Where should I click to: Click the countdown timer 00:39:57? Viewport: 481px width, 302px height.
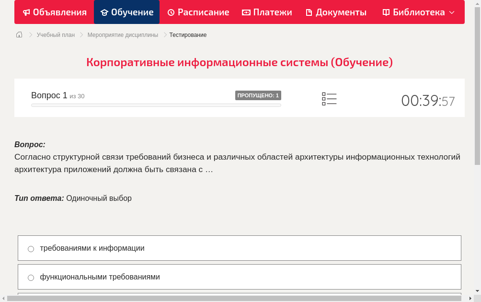428,101
